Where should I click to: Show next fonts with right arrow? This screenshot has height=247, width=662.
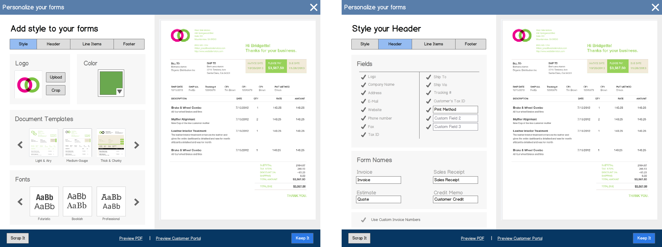pyautogui.click(x=137, y=202)
